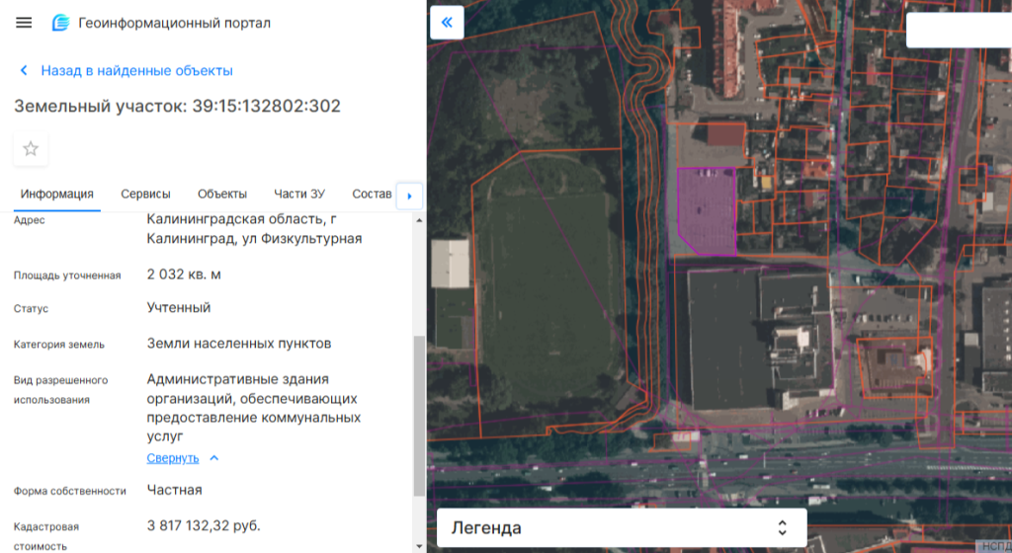Open the Части ЗУ tab

pyautogui.click(x=299, y=194)
